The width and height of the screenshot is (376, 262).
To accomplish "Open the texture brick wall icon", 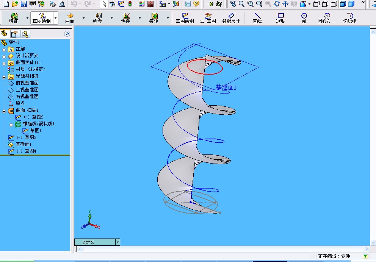I will (x=150, y=3).
